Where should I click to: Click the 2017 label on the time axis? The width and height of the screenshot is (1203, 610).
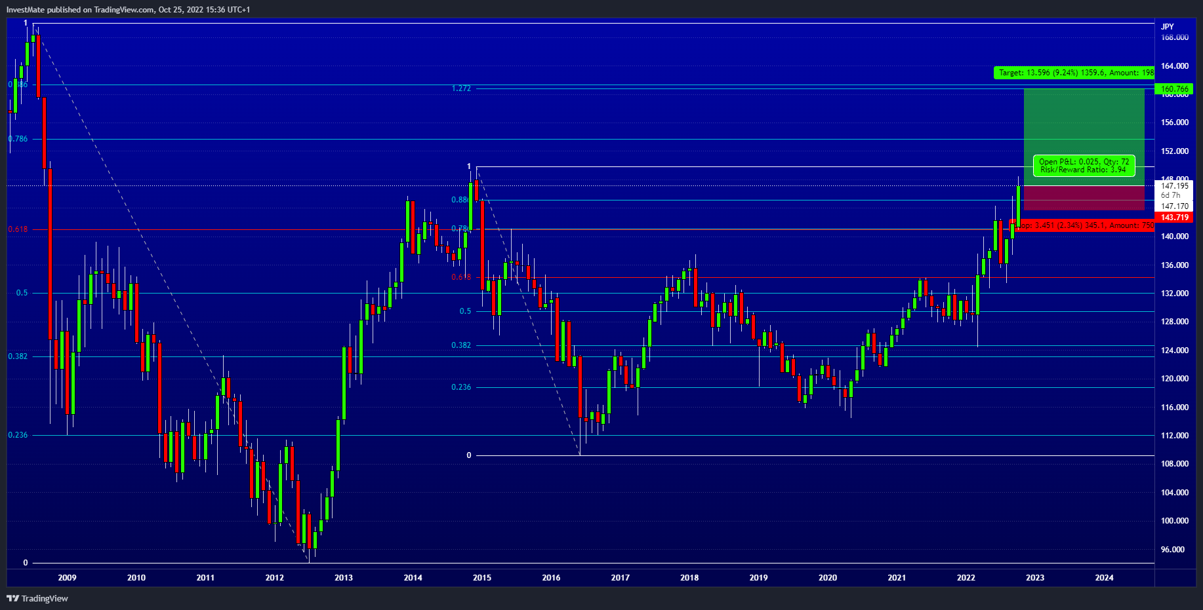(x=621, y=578)
